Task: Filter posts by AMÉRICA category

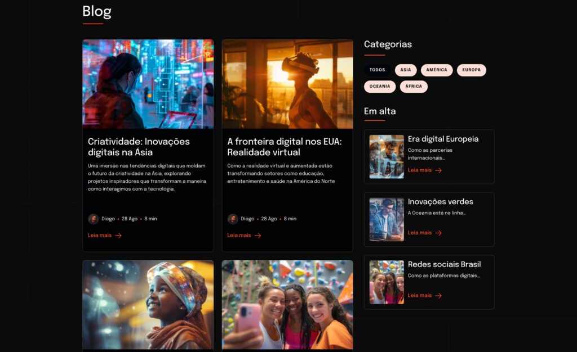Action: (437, 70)
